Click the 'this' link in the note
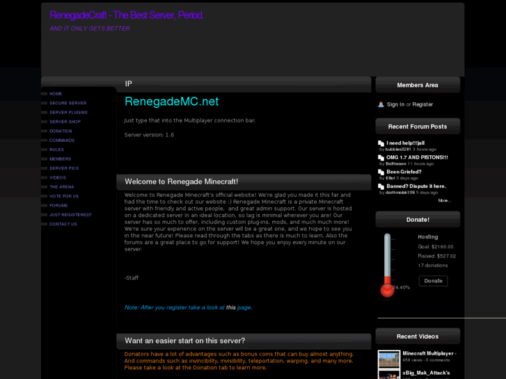The height and width of the screenshot is (379, 506). pyautogui.click(x=231, y=307)
